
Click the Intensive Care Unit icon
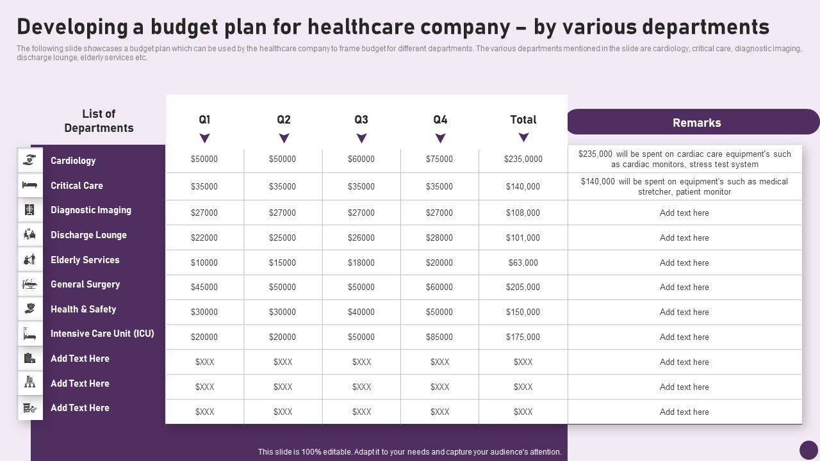pos(29,334)
